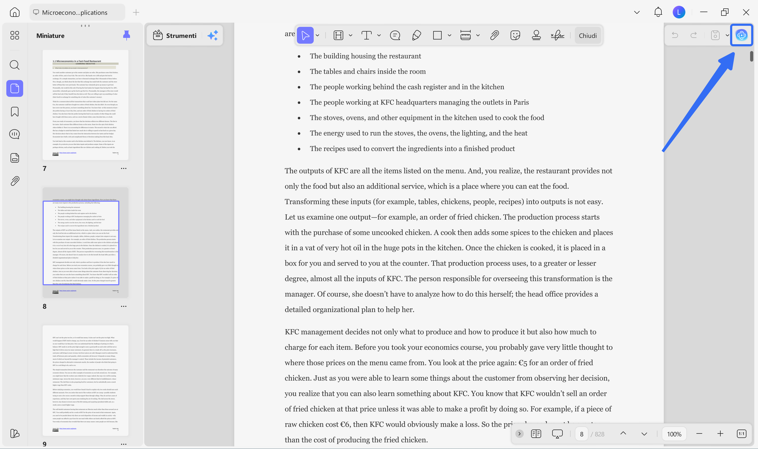Select the comment note tool
Screen dimensions: 758x449
(395, 36)
